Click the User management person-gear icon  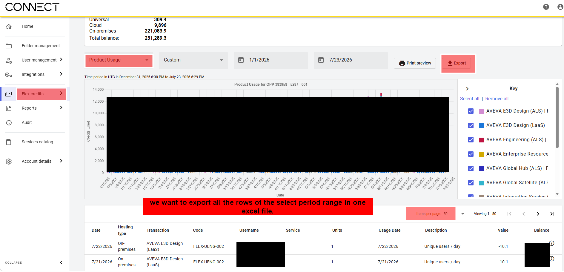(9, 60)
